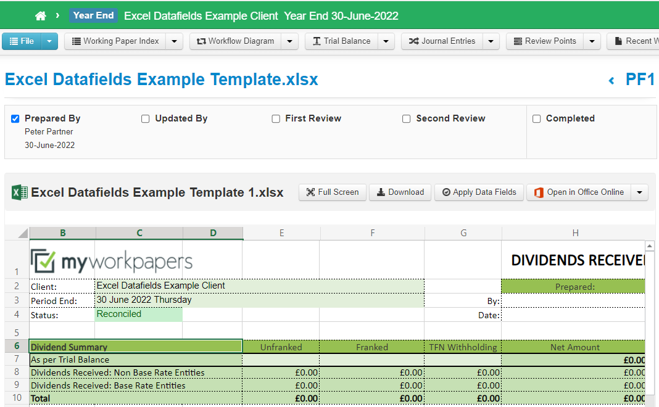Click the green Excel file icon
The height and width of the screenshot is (407, 659).
point(19,192)
